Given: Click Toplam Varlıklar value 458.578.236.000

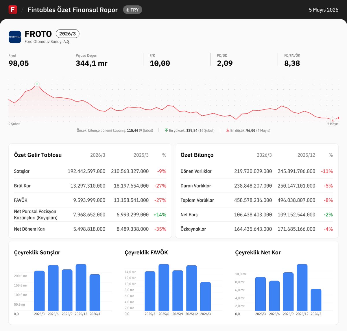Looking at the screenshot, I should point(253,200).
